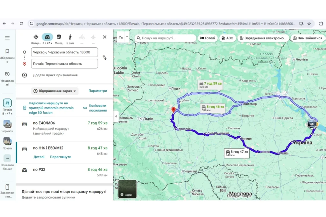Screen dimensions: 326x217
Task: Open the Черкаси recent place thumbnail
Action: pos(7,124)
